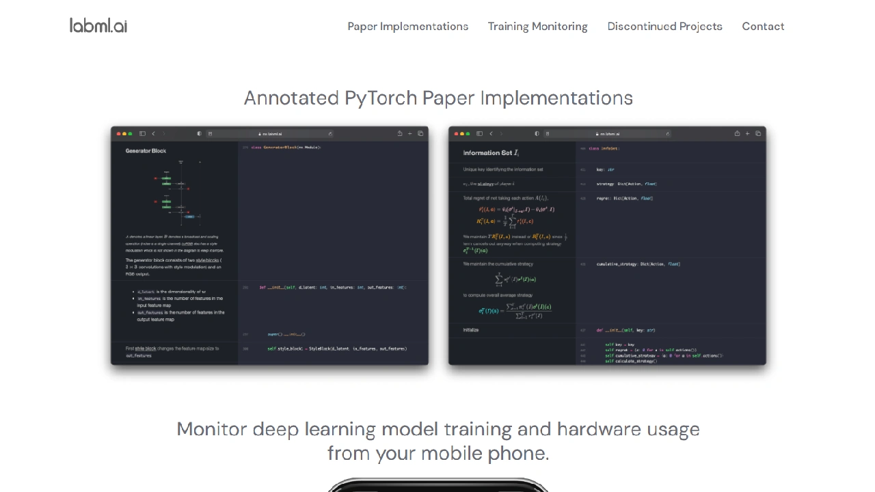
Task: Click new tab plus in Generator Block screenshot
Action: tap(410, 134)
